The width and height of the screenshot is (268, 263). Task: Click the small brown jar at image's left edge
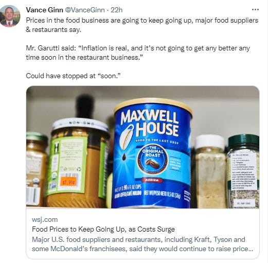tap(36, 169)
